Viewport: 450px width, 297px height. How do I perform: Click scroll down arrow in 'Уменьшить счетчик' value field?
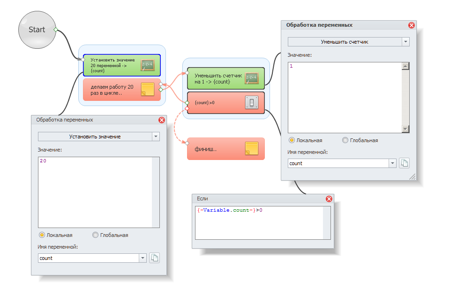tap(405, 129)
